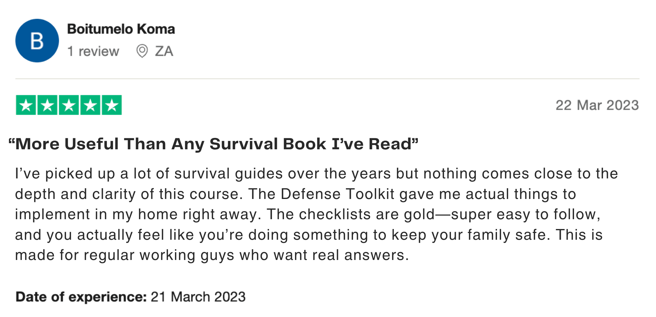The height and width of the screenshot is (317, 656).
Task: Click the last line "made for regular working guys"
Action: [212, 255]
